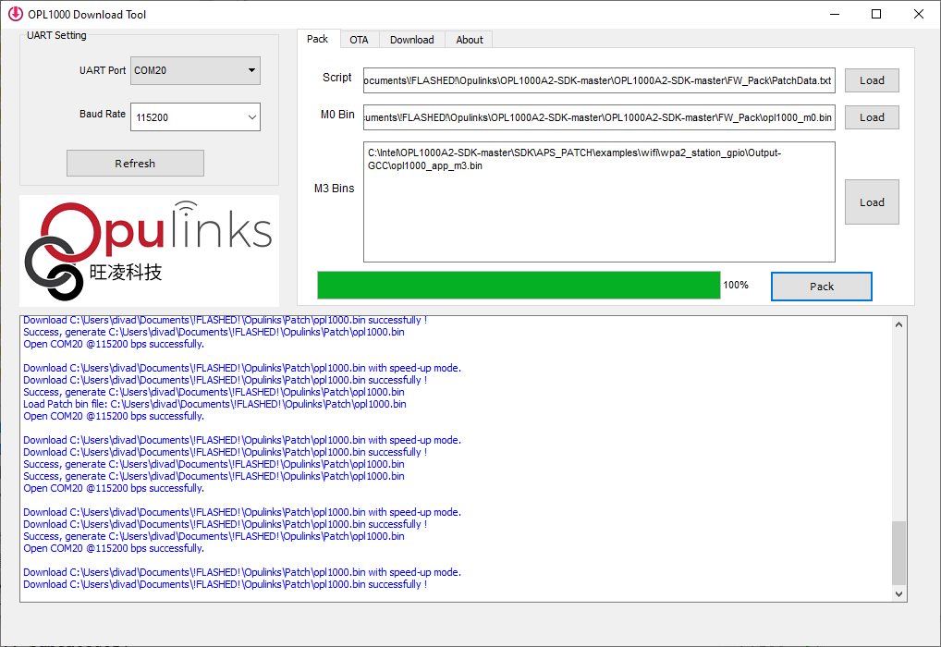This screenshot has width=941, height=647.
Task: Click the M3 Bins label
Action: click(335, 189)
